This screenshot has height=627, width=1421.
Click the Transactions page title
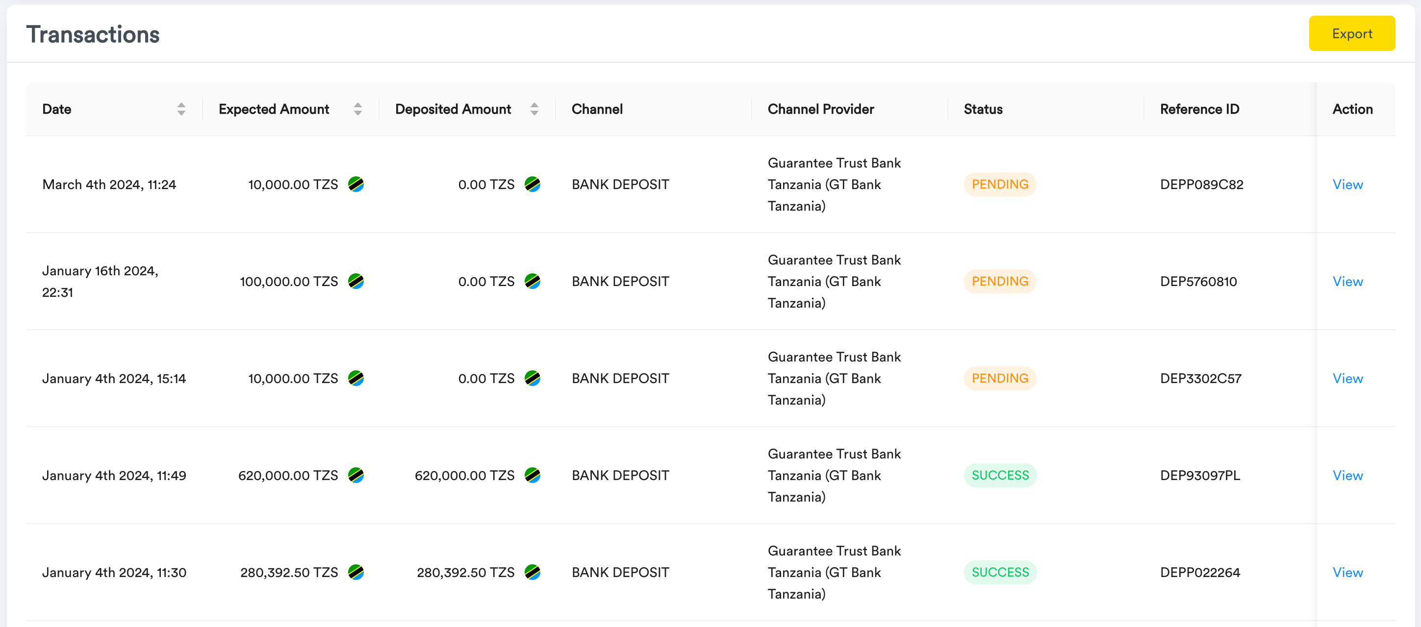point(93,34)
